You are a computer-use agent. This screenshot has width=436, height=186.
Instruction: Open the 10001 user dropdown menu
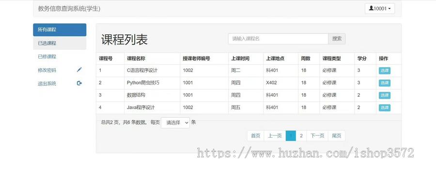click(x=380, y=9)
